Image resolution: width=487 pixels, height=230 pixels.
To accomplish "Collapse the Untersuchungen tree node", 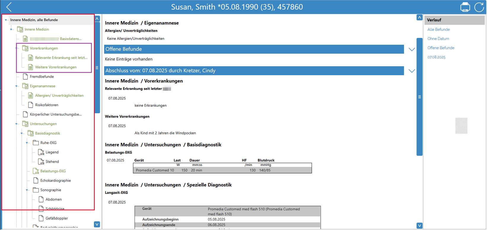I will point(17,124).
